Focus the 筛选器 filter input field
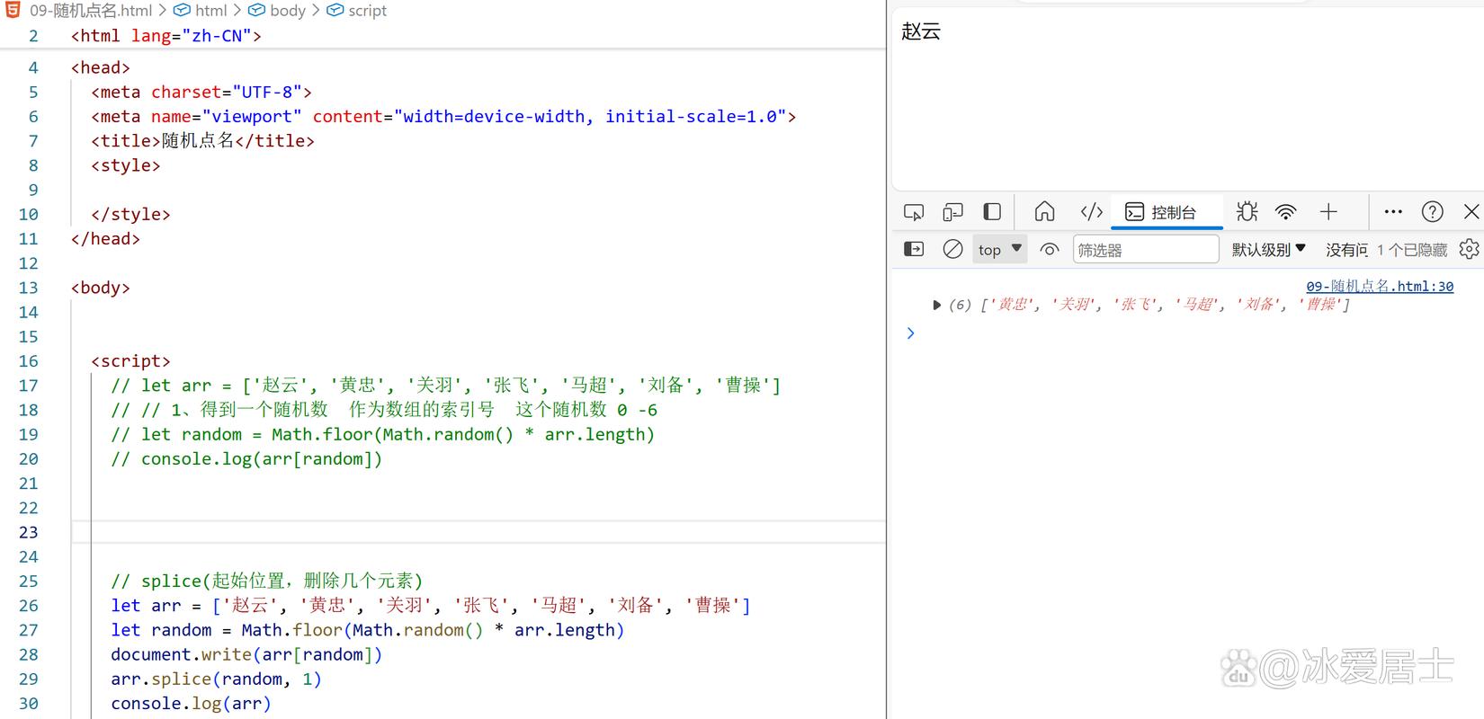Screen dimensions: 1484x719 [x=1146, y=250]
